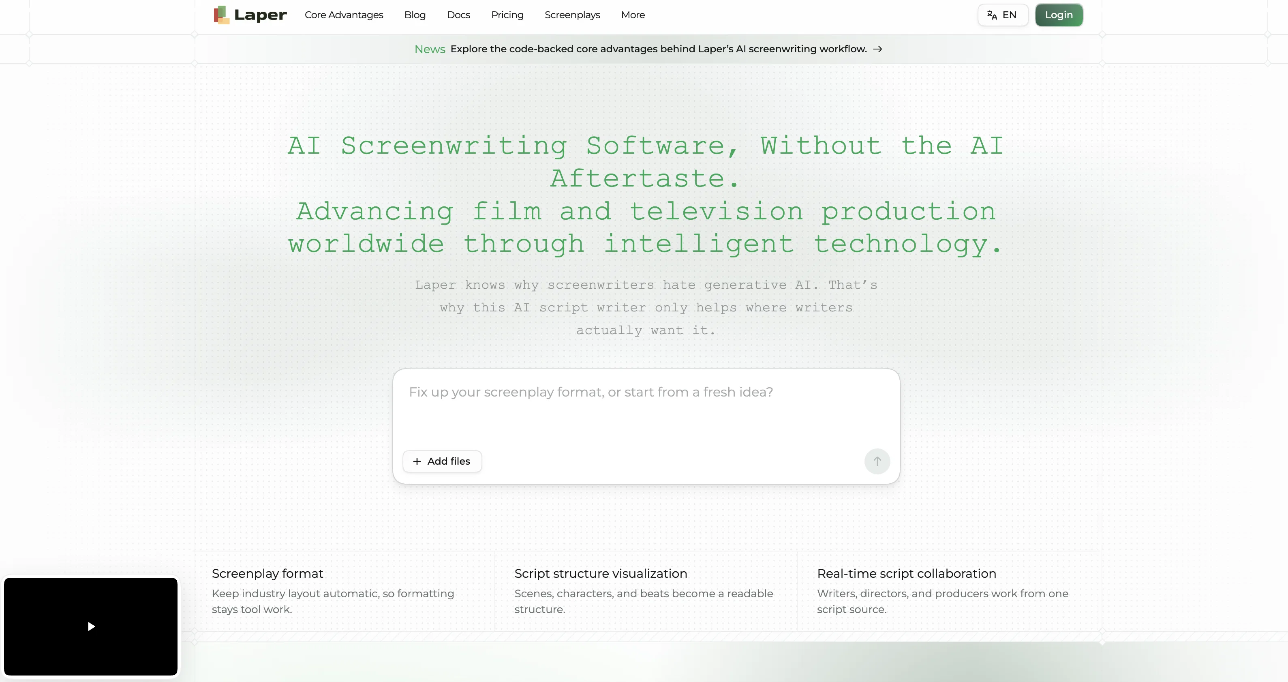The height and width of the screenshot is (682, 1288).
Task: Click the Laper logo icon
Action: (222, 15)
